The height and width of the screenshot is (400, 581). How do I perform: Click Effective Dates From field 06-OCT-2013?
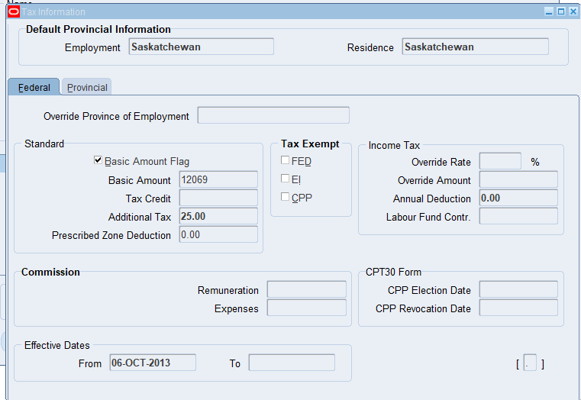click(x=153, y=363)
